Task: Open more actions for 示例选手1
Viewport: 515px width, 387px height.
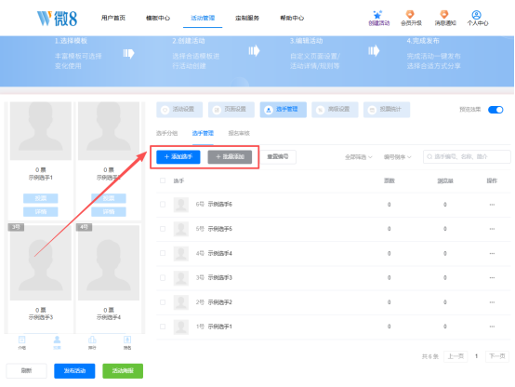Action: click(x=492, y=327)
